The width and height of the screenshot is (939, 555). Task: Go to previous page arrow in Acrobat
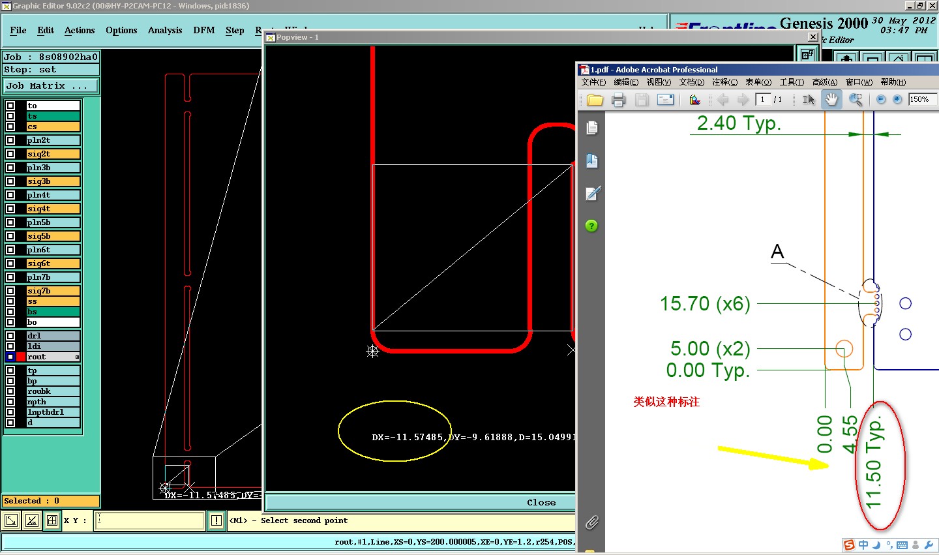click(723, 99)
